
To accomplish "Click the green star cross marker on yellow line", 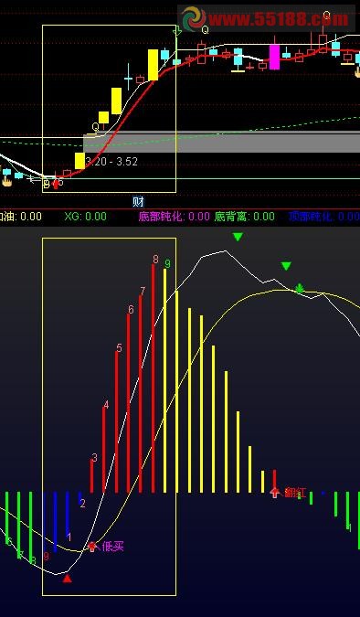I will pos(300,289).
